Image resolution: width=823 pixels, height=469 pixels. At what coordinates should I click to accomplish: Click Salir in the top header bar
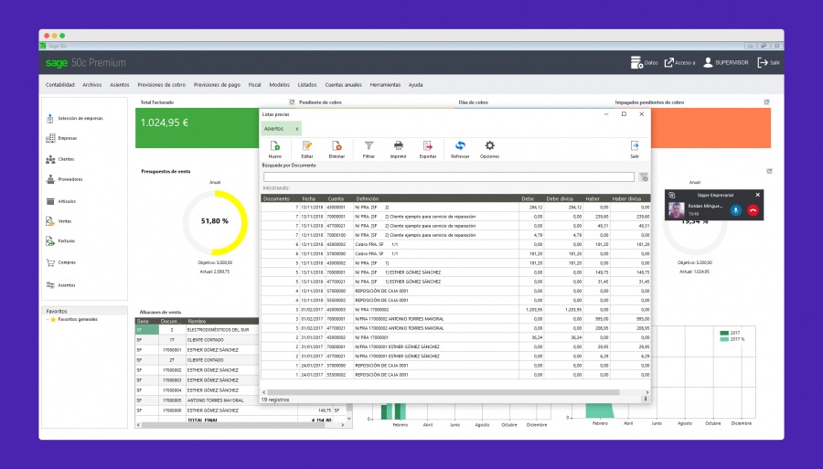pos(768,62)
